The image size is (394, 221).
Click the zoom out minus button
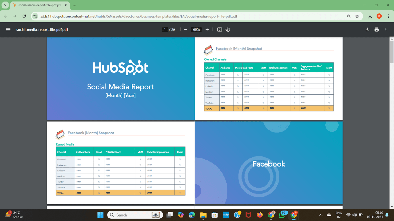pyautogui.click(x=185, y=29)
